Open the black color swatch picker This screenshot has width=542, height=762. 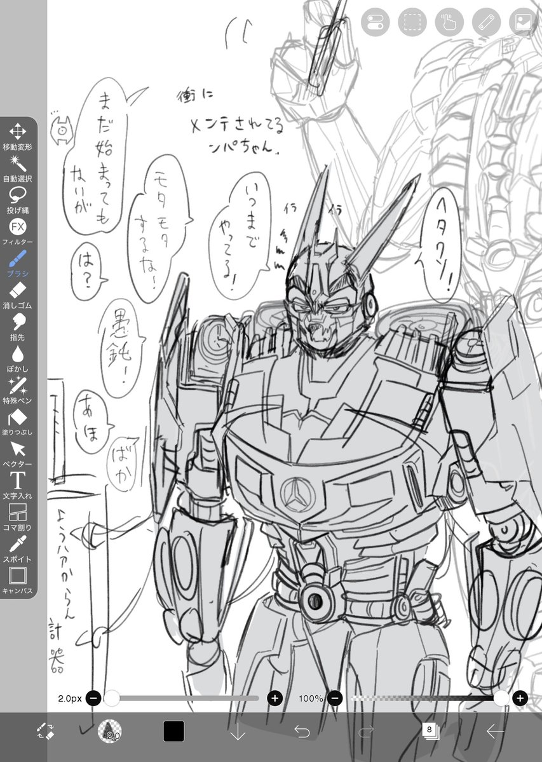coord(173,731)
